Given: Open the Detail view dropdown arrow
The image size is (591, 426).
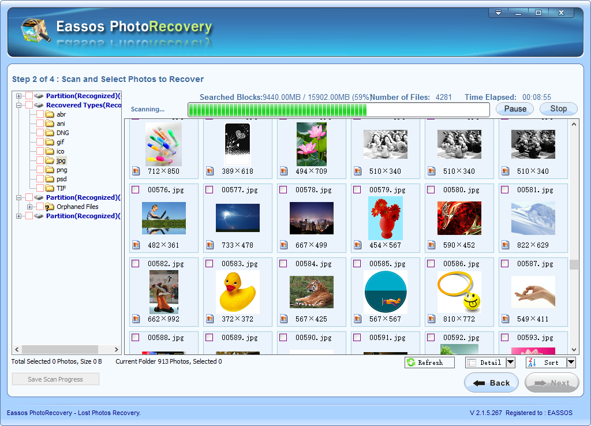Looking at the screenshot, I should [x=510, y=363].
